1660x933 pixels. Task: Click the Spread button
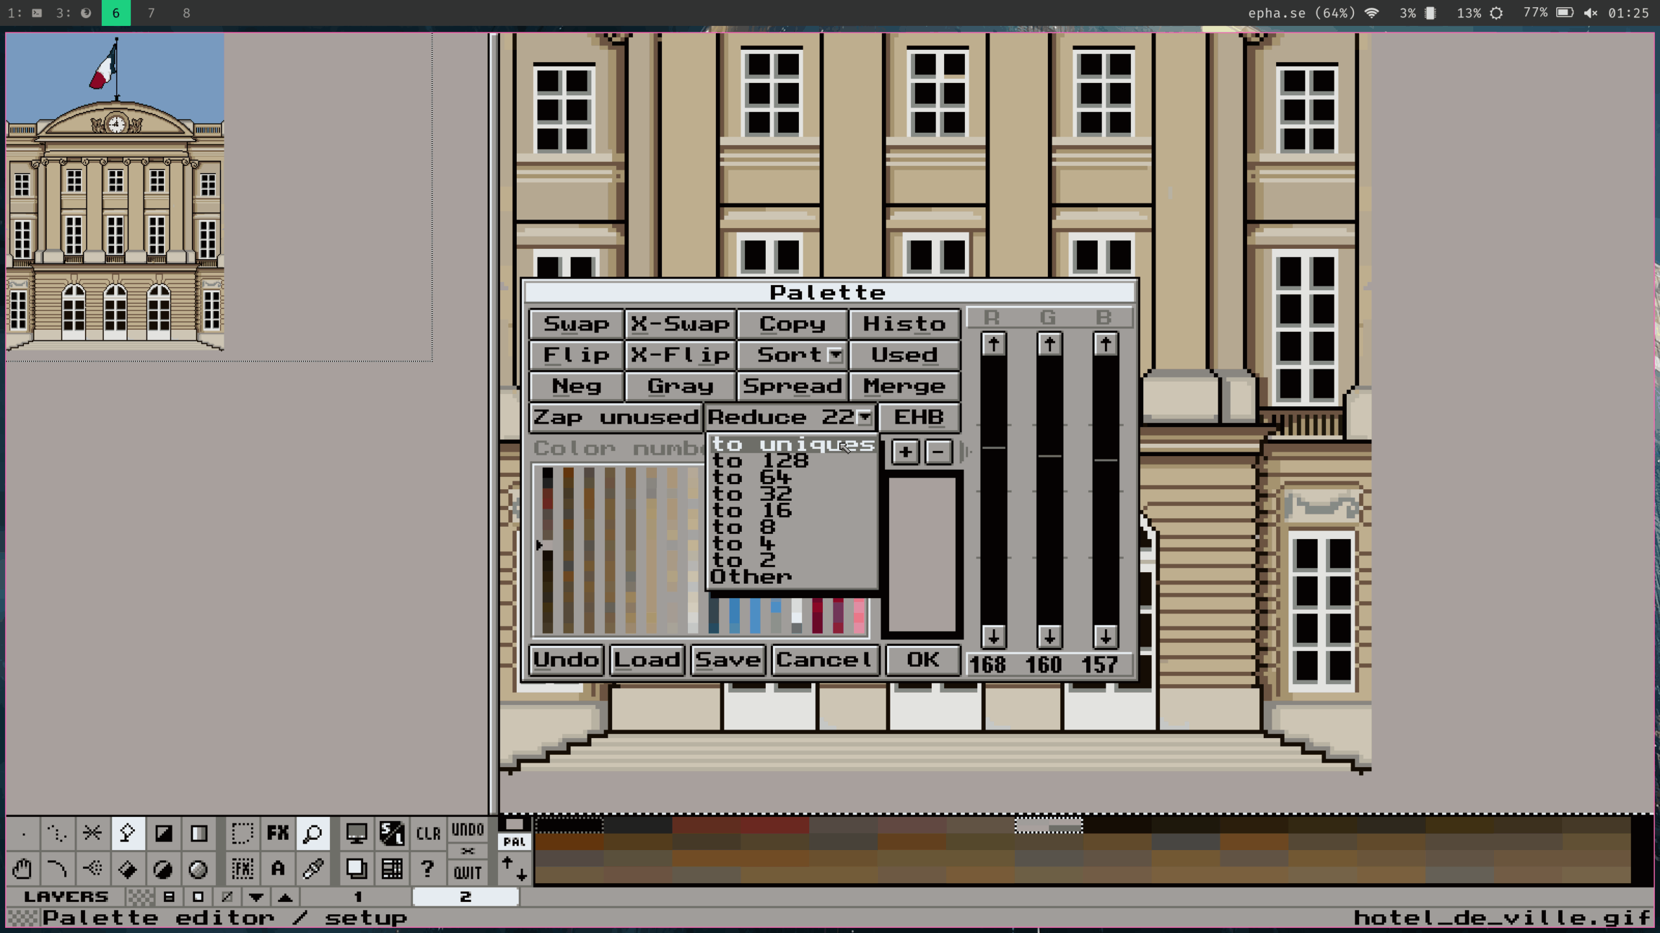[x=792, y=386]
